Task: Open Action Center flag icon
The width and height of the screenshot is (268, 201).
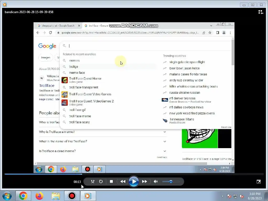Action: [x=229, y=196]
